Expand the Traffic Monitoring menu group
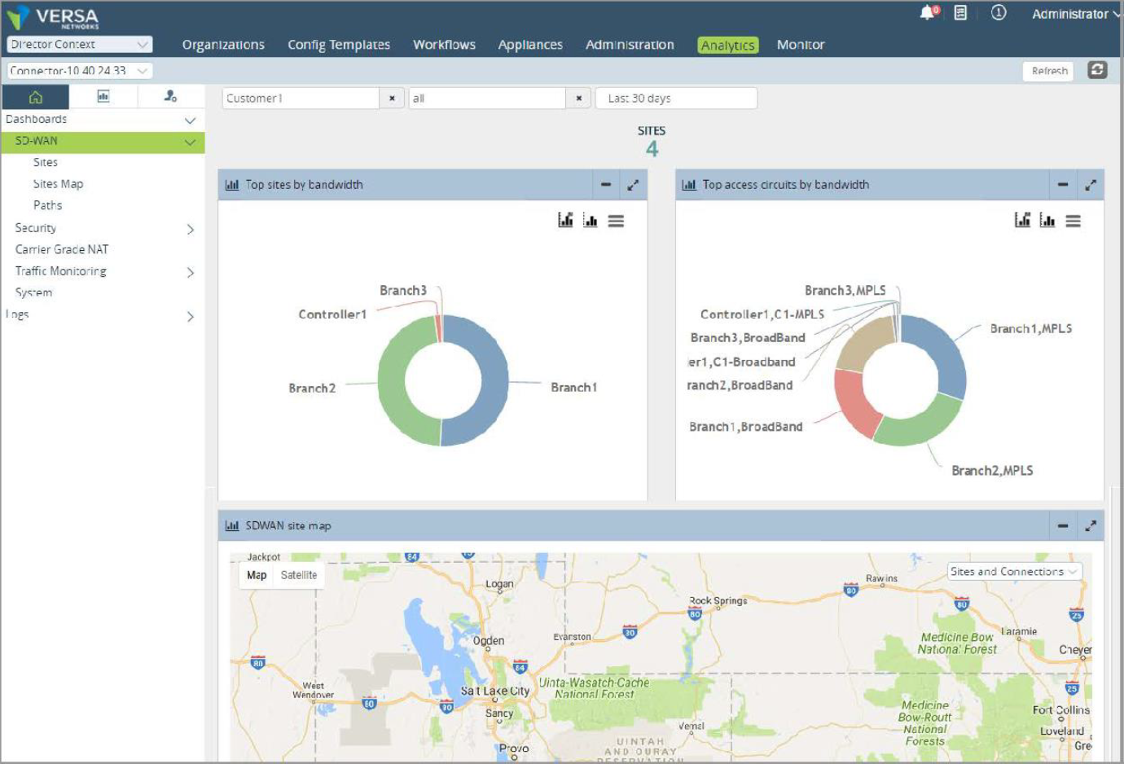 point(191,272)
